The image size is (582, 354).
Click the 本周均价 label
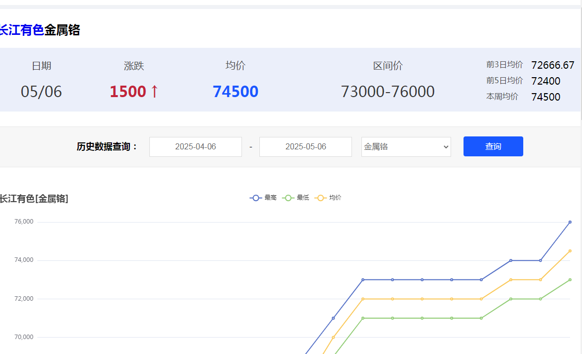click(x=502, y=97)
